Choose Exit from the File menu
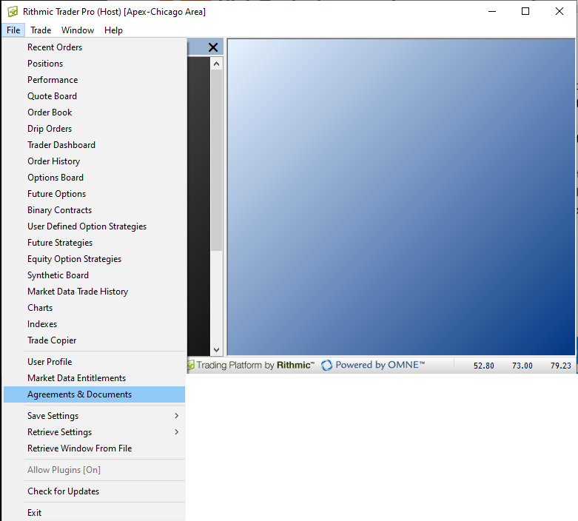This screenshot has height=521, width=578. pyautogui.click(x=35, y=513)
